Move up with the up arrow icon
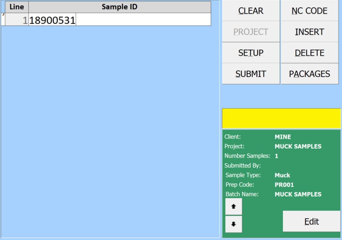Image resolution: width=342 pixels, height=240 pixels. coord(233,206)
